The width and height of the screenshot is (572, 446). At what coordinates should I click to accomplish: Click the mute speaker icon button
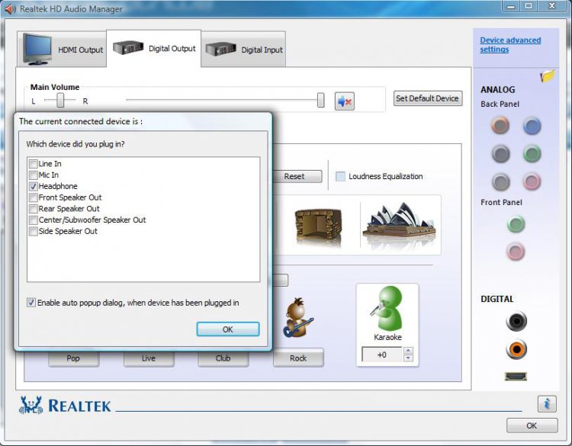click(345, 101)
